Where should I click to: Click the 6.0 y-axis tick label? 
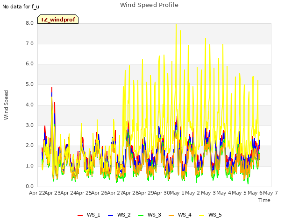pyautogui.click(x=29, y=64)
